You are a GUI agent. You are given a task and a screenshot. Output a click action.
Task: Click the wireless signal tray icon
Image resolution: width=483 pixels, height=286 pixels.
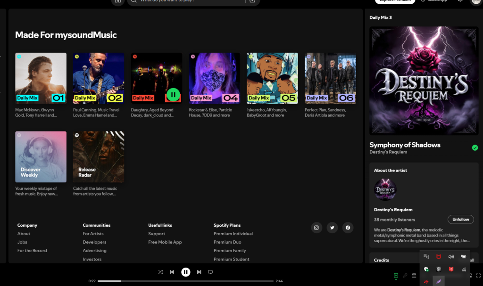[x=464, y=270]
